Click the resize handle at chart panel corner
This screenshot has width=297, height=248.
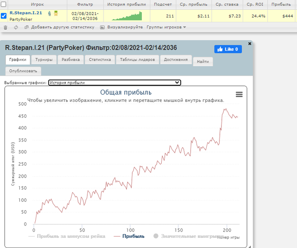tap(249, 247)
